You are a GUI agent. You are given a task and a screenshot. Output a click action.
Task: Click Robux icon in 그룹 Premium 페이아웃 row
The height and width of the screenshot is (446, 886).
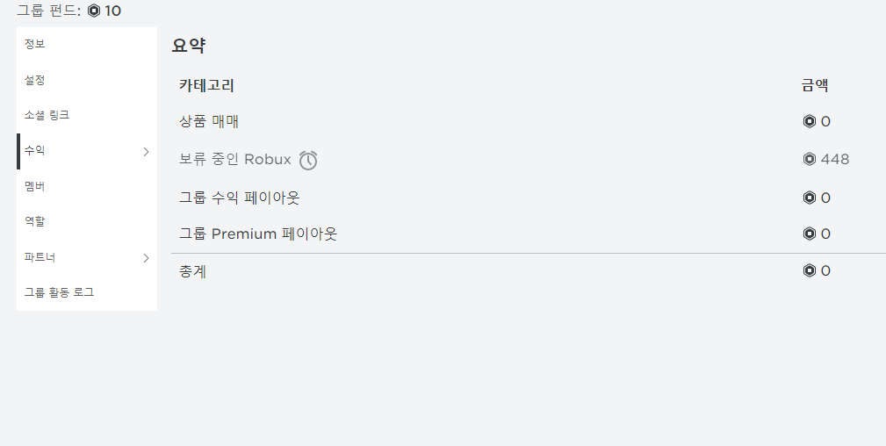pyautogui.click(x=810, y=234)
